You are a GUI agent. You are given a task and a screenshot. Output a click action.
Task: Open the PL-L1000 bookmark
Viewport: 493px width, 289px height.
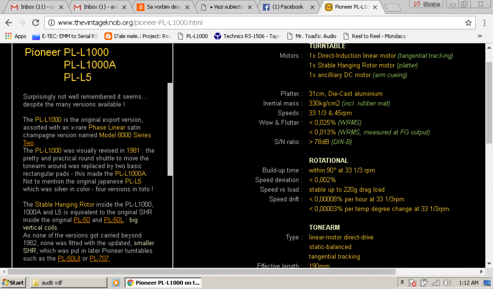(x=193, y=36)
